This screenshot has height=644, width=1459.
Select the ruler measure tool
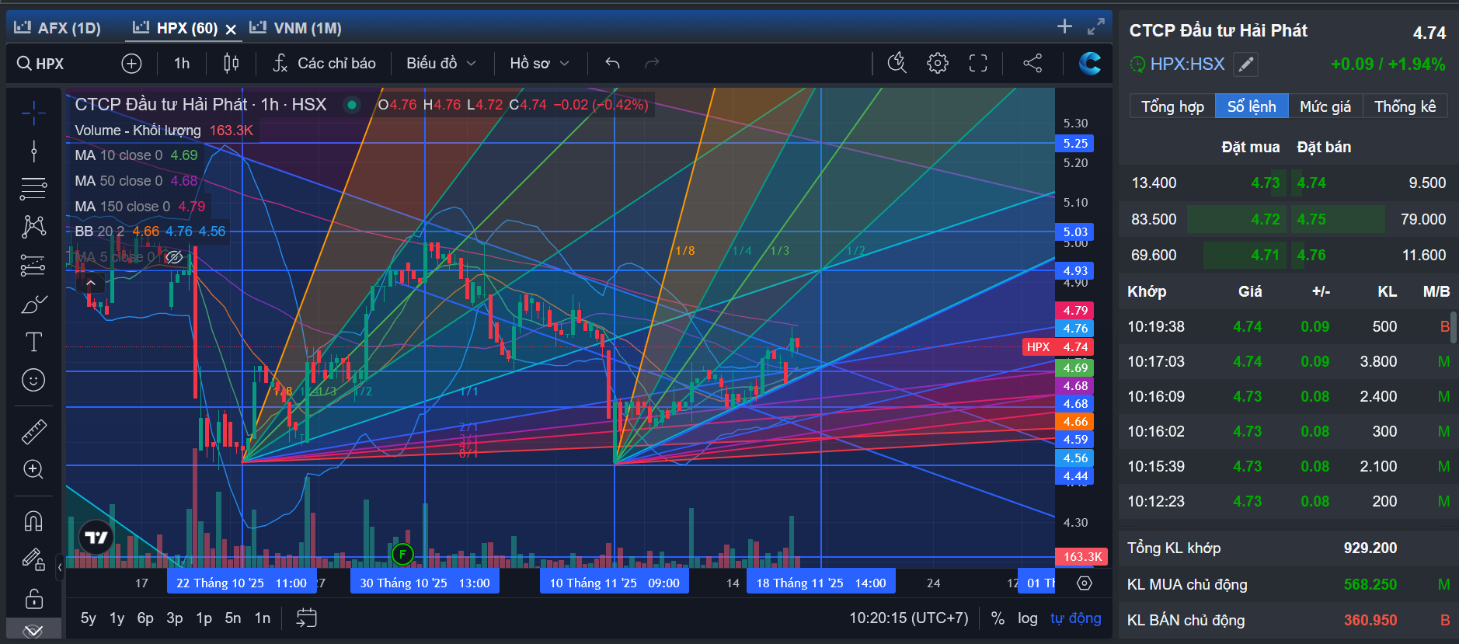tap(33, 431)
